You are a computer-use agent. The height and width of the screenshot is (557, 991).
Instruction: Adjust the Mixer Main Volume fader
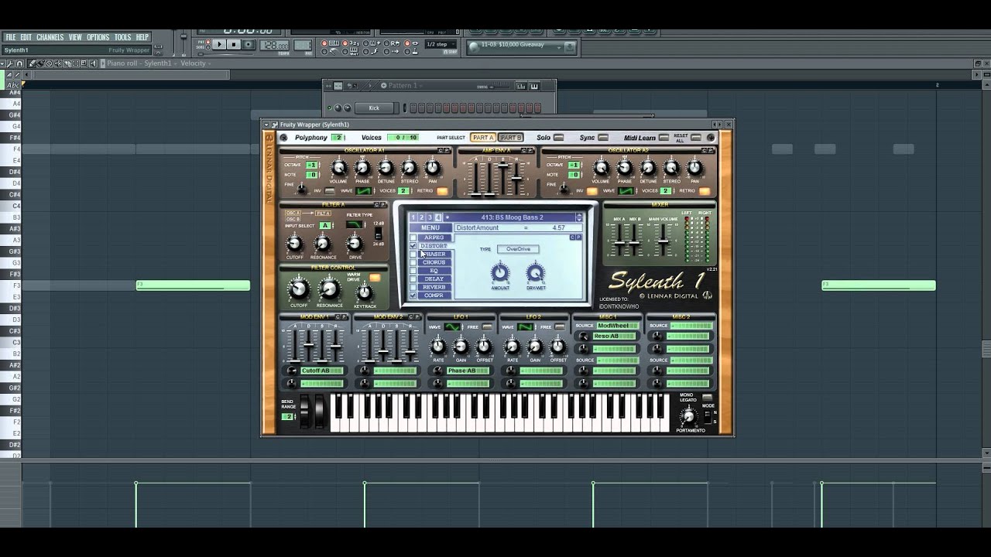coord(664,240)
